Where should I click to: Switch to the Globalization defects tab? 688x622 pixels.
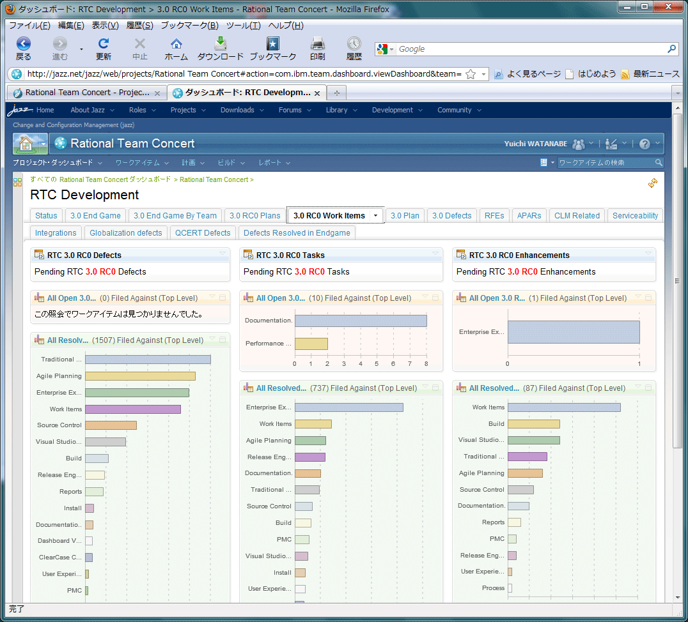(x=126, y=232)
